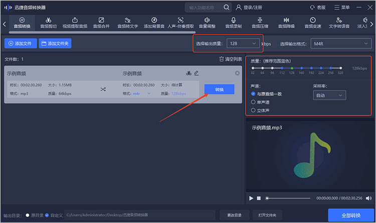Click the search function name field
Image resolution: width=376 pixels, height=223 pixels.
pyautogui.click(x=204, y=8)
